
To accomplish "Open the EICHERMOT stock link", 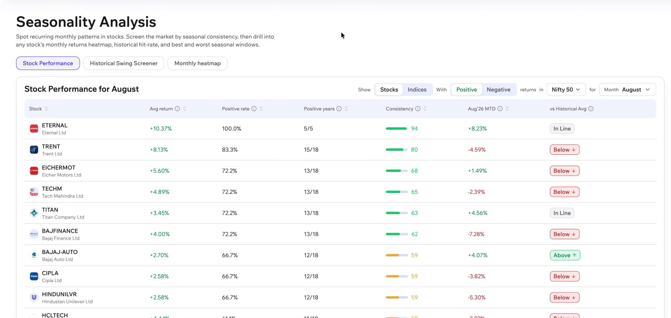I will click(x=59, y=168).
